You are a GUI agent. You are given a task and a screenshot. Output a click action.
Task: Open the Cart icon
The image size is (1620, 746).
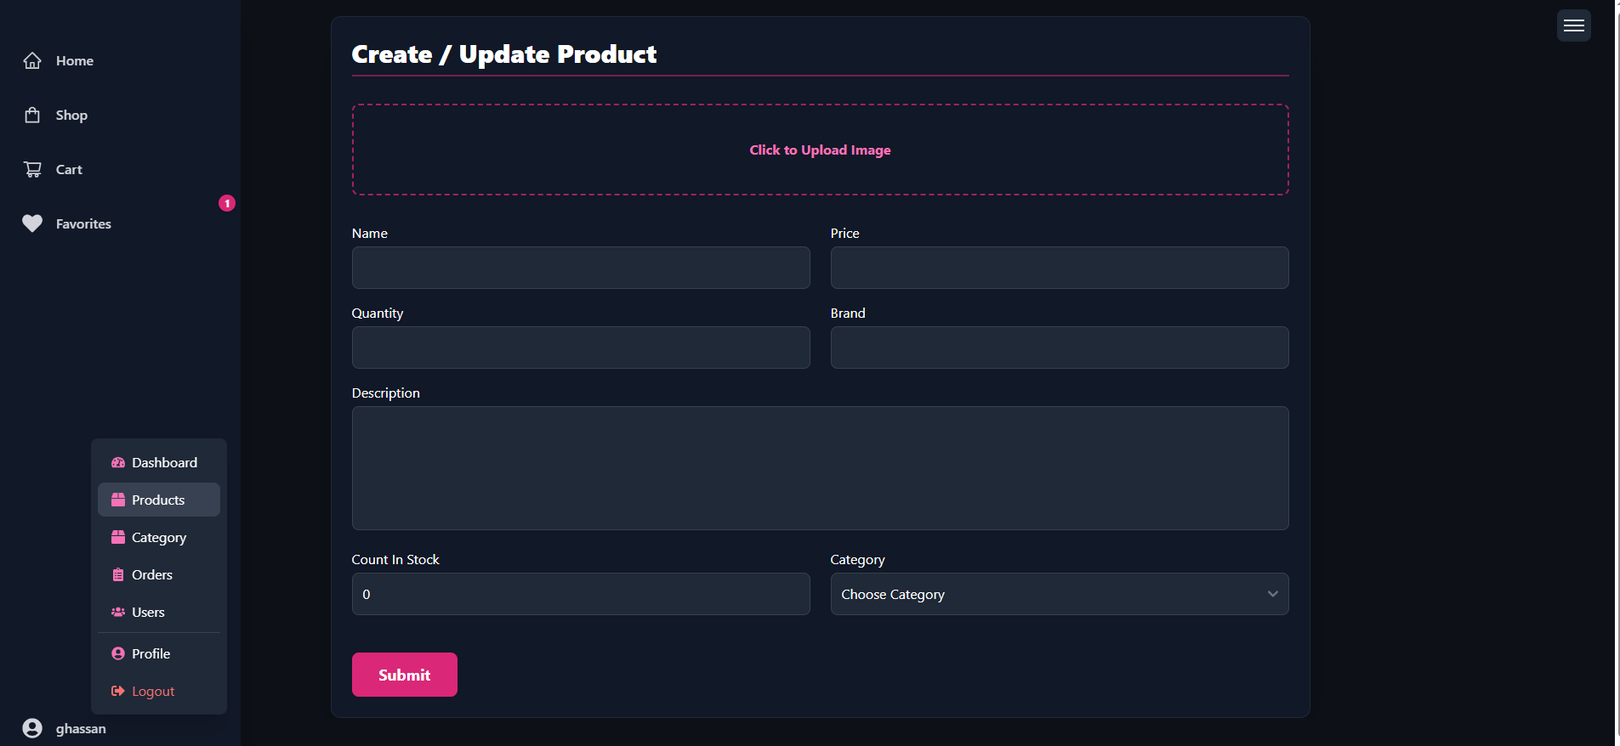pyautogui.click(x=31, y=169)
